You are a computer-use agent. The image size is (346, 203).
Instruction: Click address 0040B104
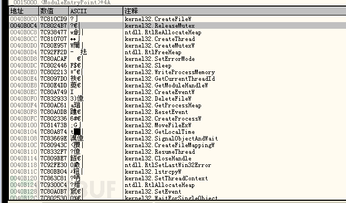pyautogui.click(x=24, y=132)
